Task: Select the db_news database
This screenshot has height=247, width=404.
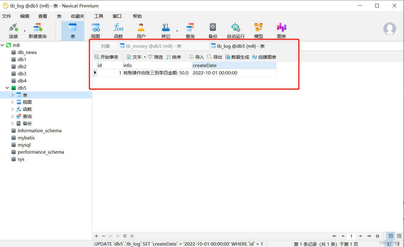Action: click(27, 52)
